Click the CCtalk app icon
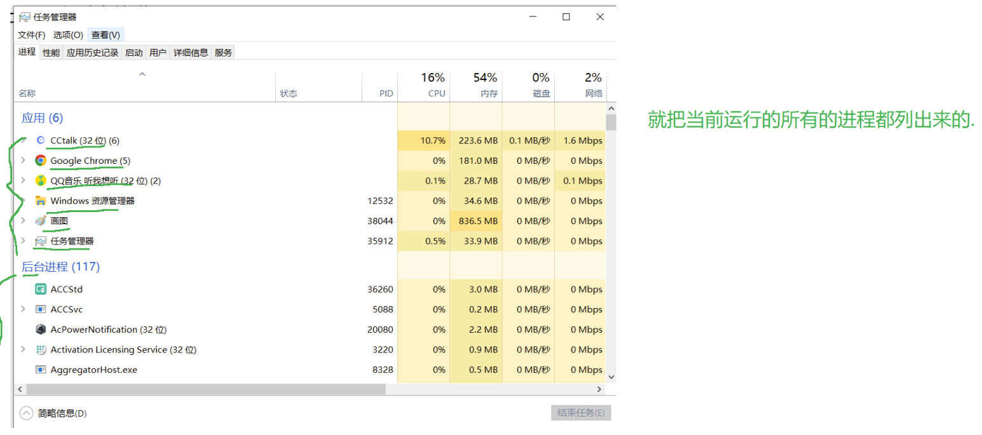 (x=41, y=140)
